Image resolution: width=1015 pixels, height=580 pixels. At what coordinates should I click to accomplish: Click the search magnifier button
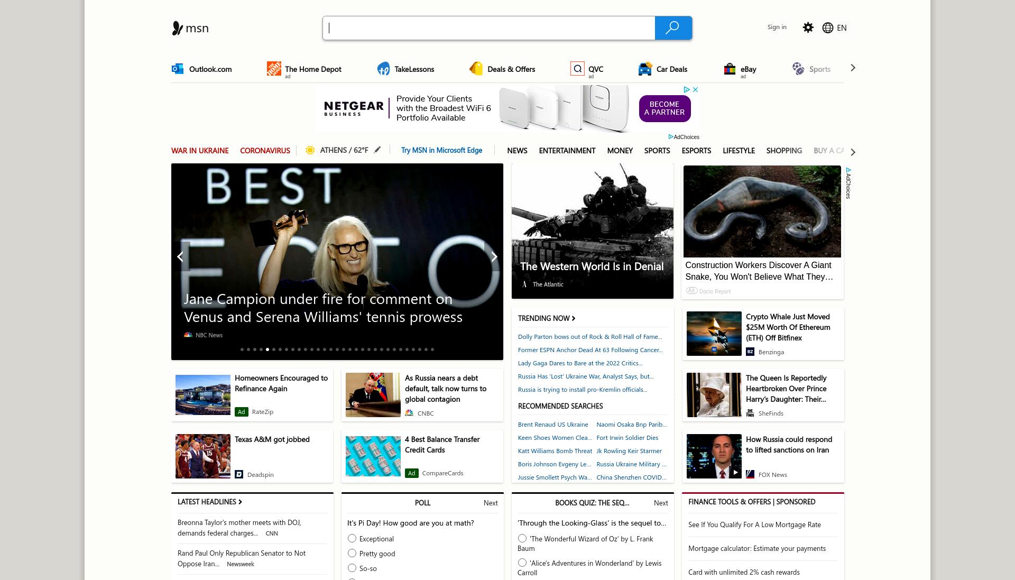point(673,28)
